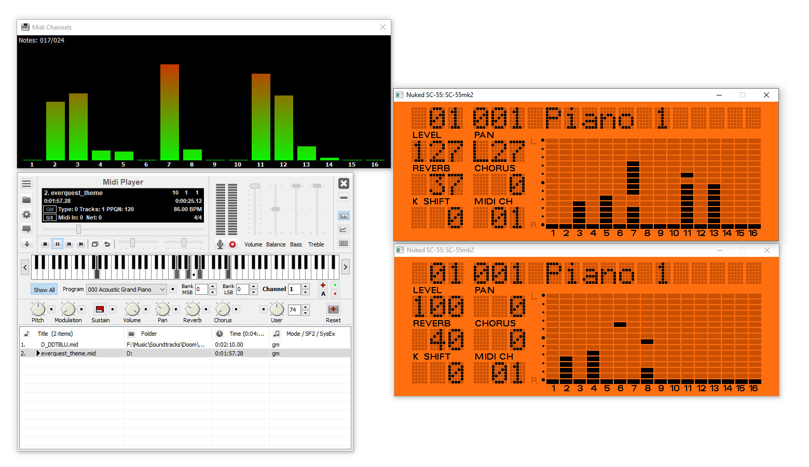Click the Channel number input field

click(x=295, y=290)
